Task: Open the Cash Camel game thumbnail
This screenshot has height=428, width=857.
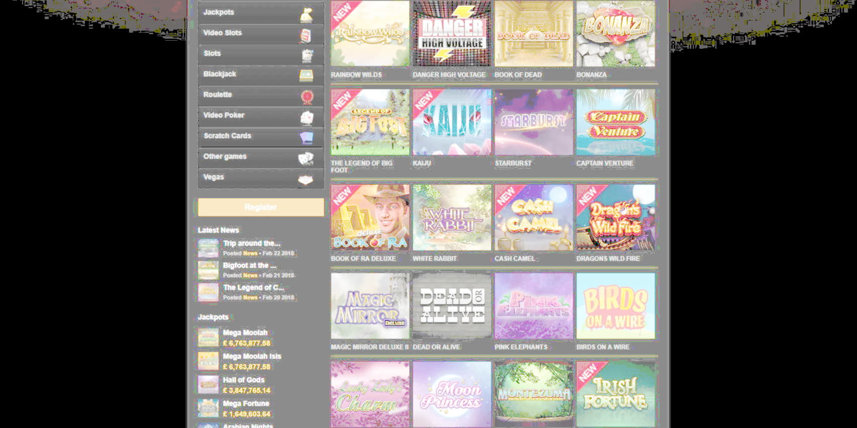Action: pyautogui.click(x=534, y=218)
